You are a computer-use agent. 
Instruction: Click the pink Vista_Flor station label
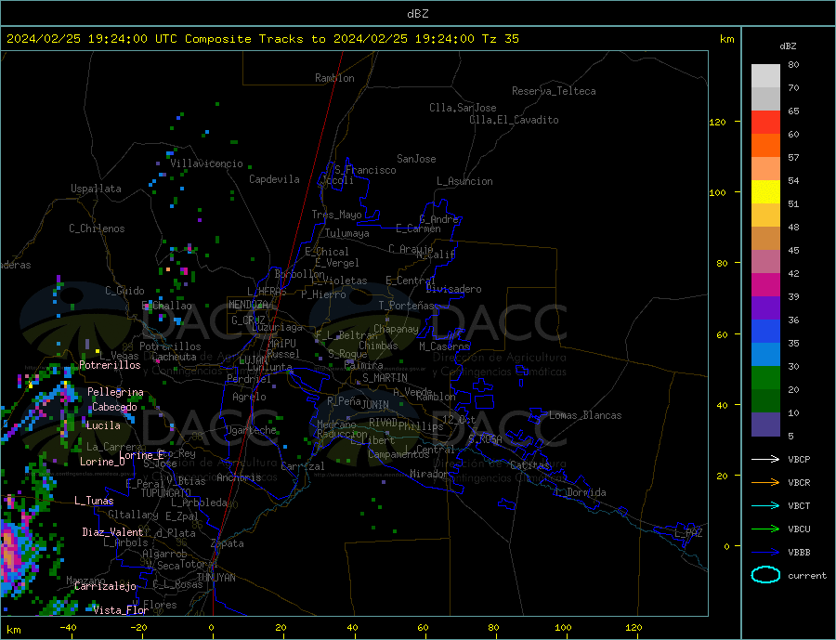click(121, 610)
